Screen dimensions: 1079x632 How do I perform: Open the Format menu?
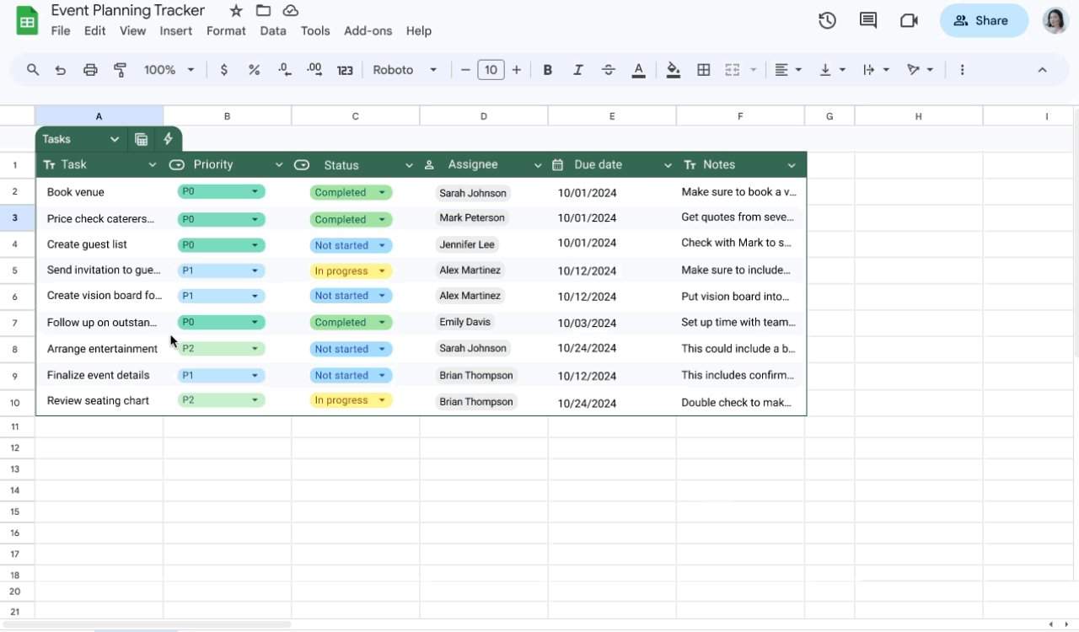click(x=226, y=30)
